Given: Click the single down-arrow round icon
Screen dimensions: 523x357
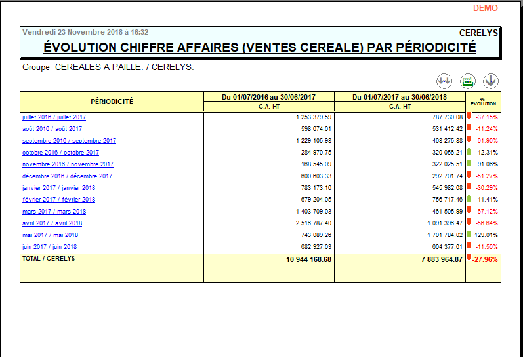Looking at the screenshot, I should click(491, 81).
